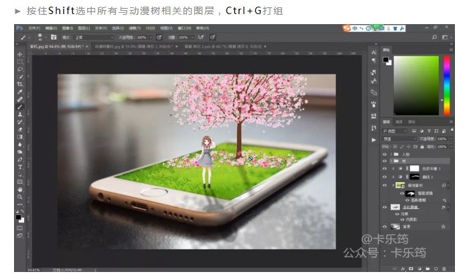Click the Change Screen Mode icon

[20, 235]
